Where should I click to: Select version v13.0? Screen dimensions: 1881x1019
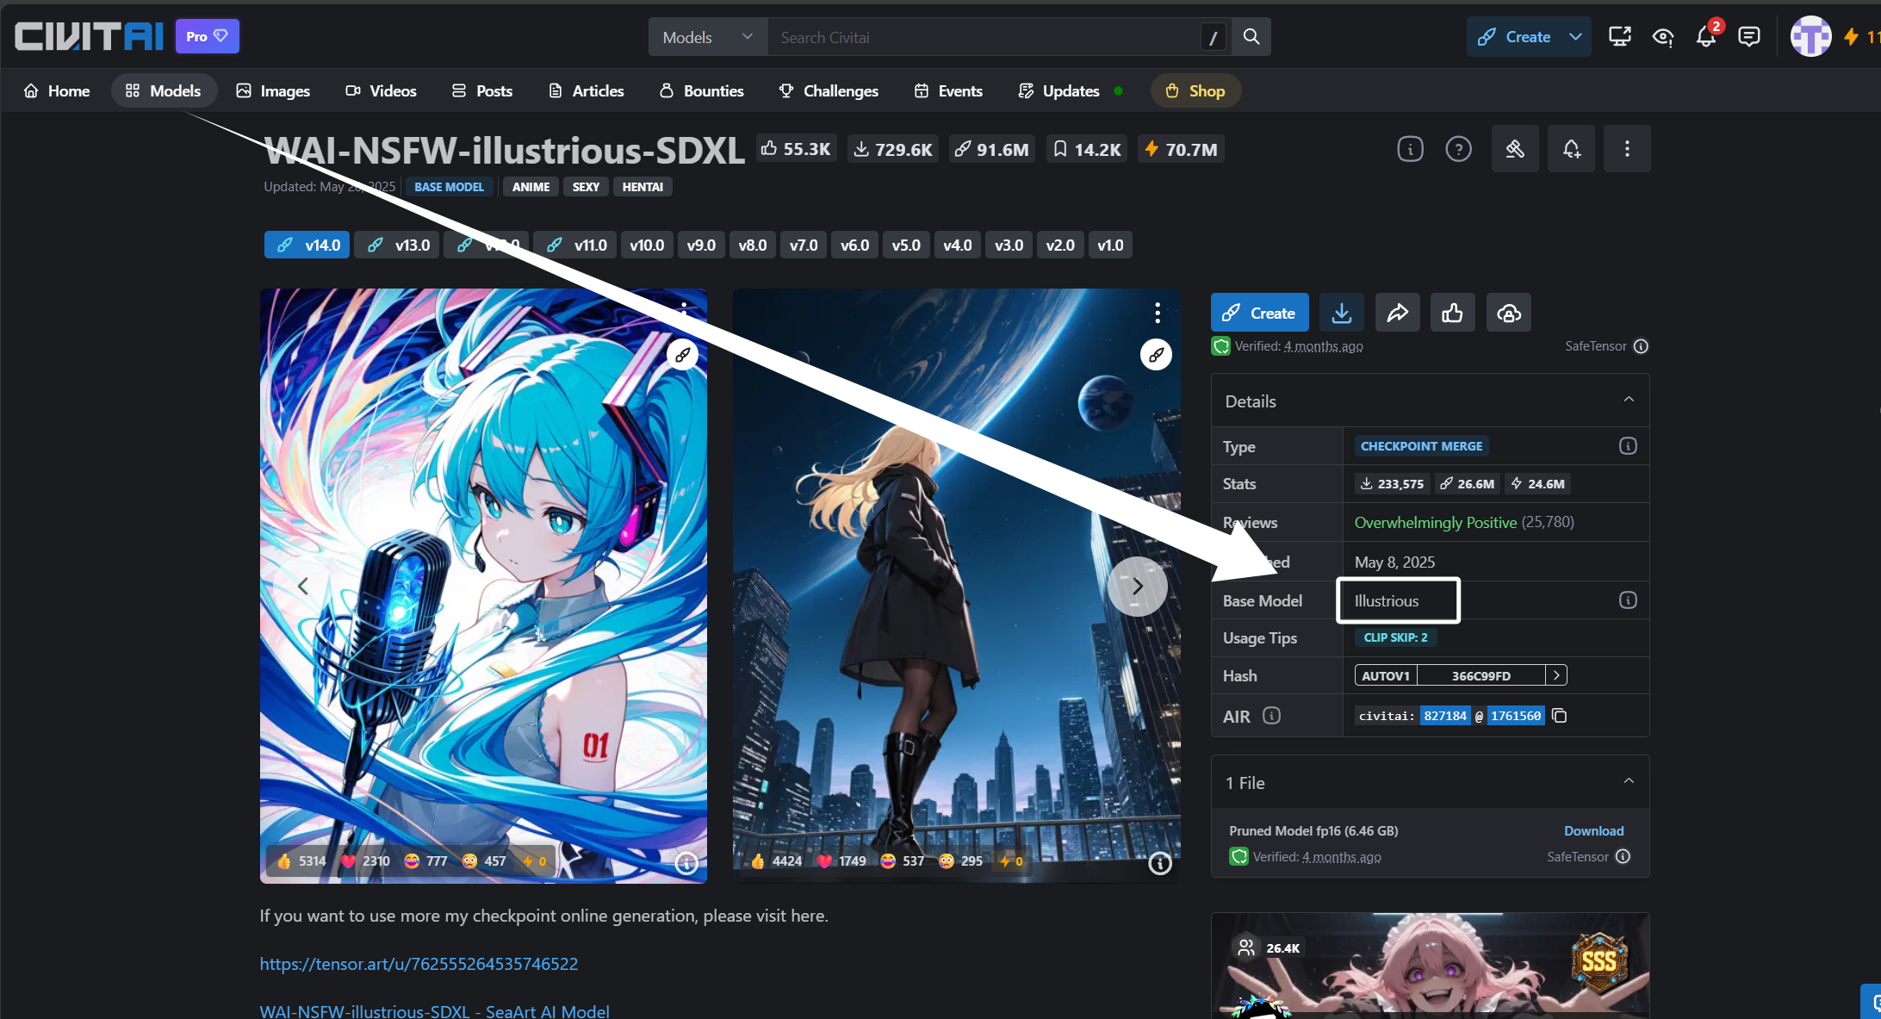pos(398,245)
